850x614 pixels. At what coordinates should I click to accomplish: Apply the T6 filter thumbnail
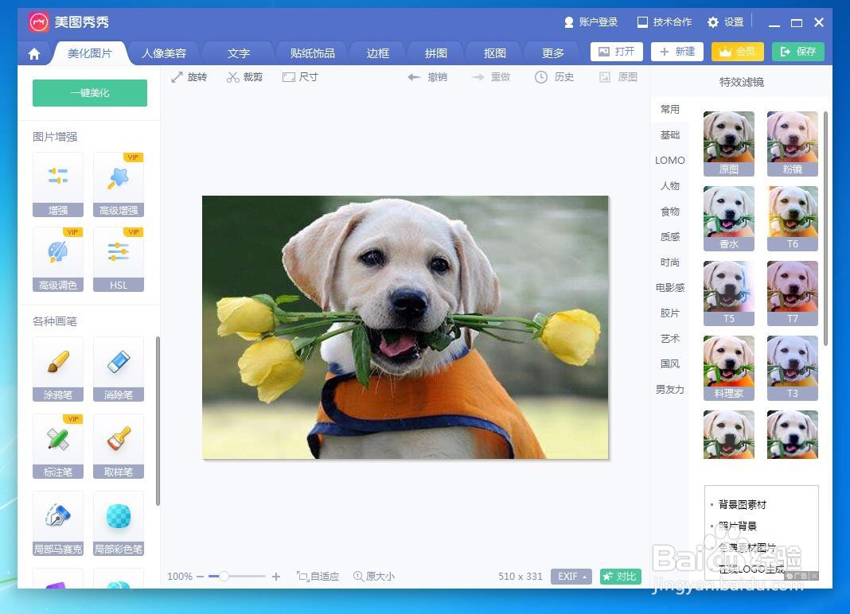[x=793, y=219]
